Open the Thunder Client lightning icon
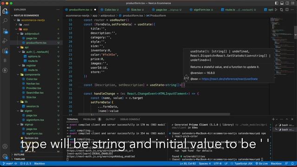This screenshot has height=167, width=297. 5,70
